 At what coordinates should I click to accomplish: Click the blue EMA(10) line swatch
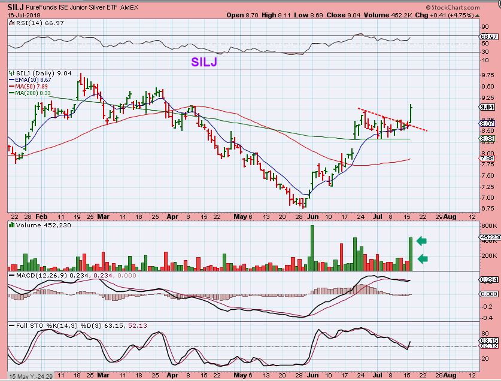pyautogui.click(x=12, y=80)
